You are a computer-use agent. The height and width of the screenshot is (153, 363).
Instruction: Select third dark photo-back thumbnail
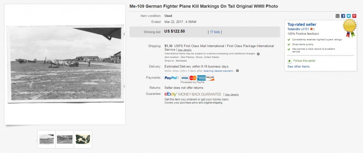[x=83, y=139]
